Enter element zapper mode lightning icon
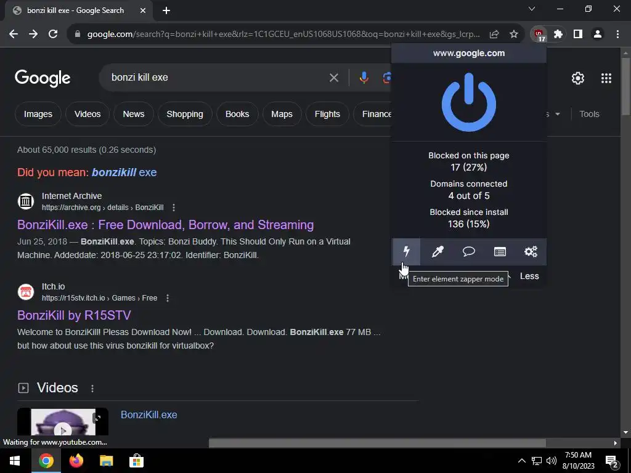Image resolution: width=631 pixels, height=473 pixels. point(407,252)
